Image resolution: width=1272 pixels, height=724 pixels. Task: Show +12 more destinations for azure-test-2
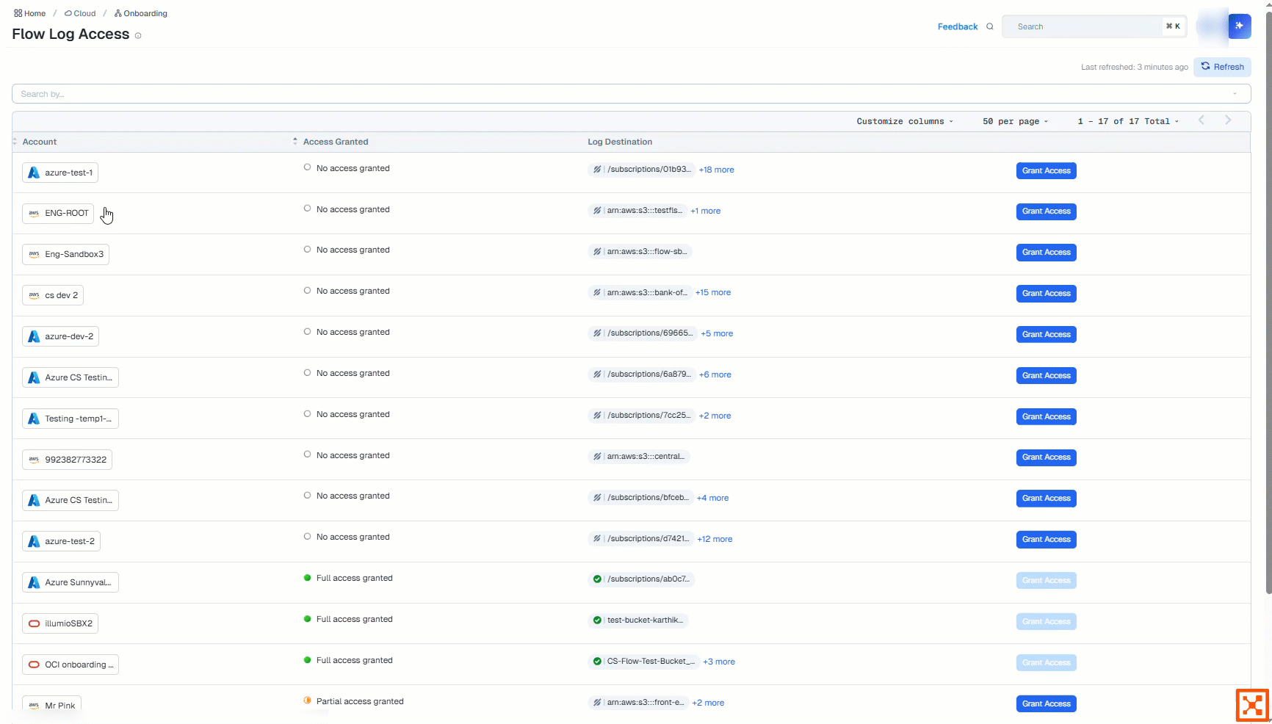tap(715, 539)
